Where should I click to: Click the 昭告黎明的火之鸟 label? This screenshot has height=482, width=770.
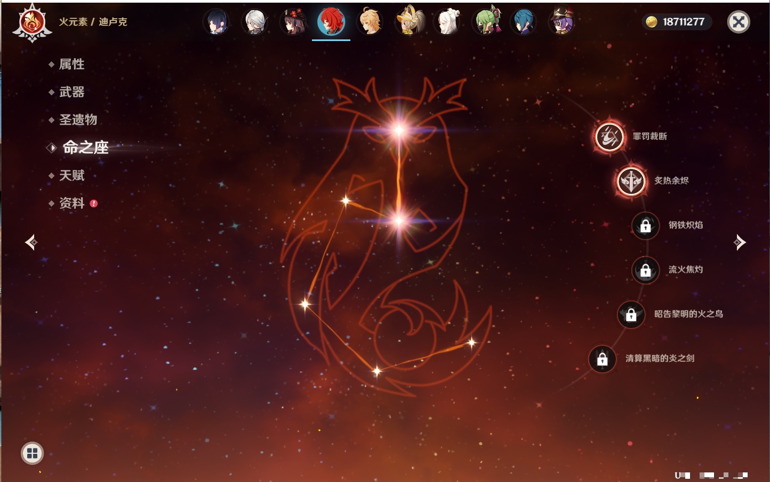[x=688, y=314]
